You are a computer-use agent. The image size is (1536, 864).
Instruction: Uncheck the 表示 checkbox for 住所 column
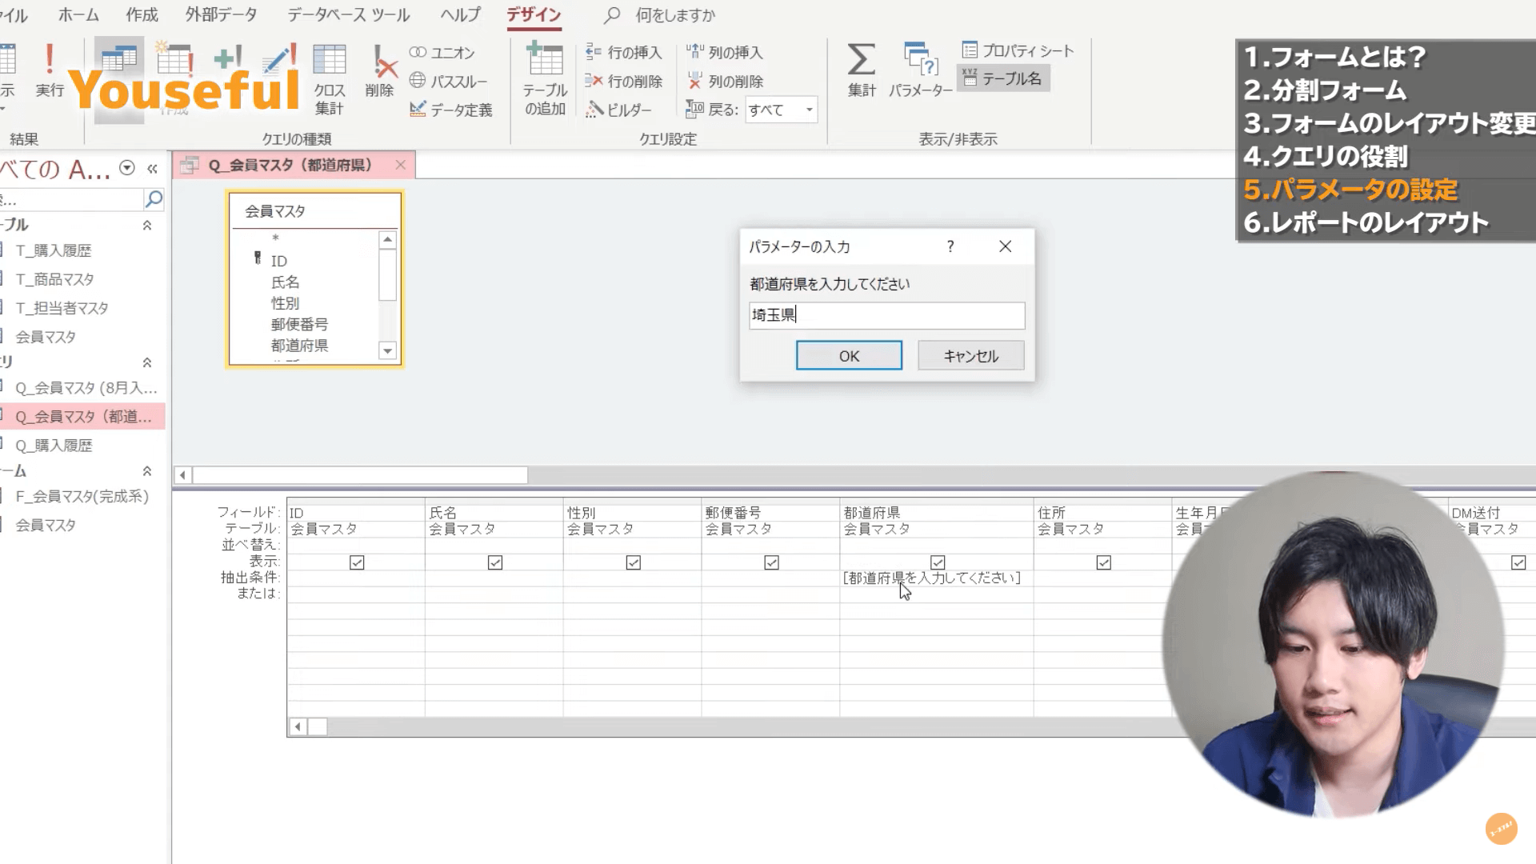point(1104,563)
